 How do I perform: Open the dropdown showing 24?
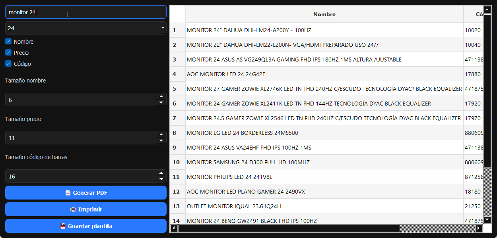85,28
